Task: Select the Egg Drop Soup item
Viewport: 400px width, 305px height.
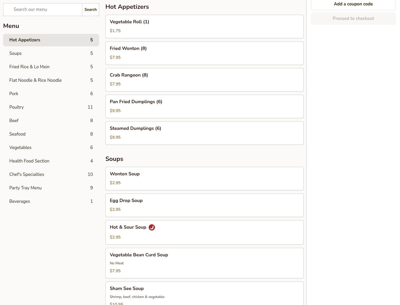Action: (204, 205)
